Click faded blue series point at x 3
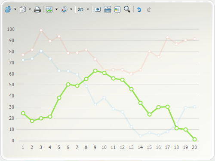 pos(41,51)
